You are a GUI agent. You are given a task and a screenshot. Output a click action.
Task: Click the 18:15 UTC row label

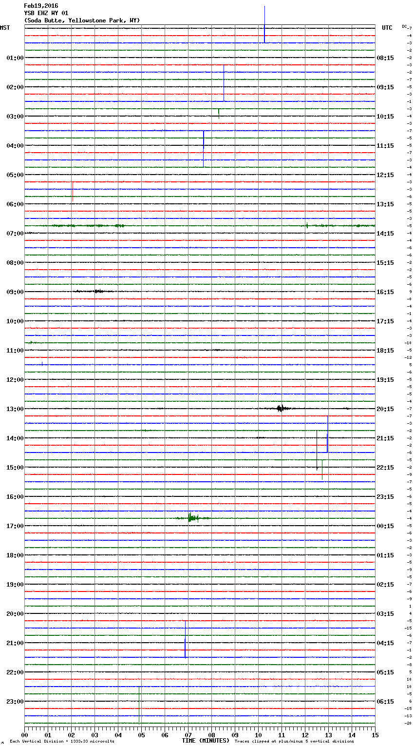[x=385, y=351]
